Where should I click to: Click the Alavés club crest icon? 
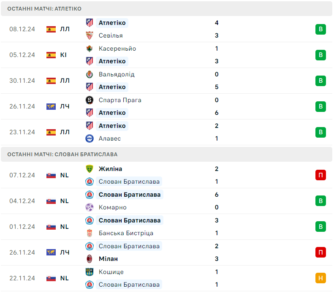(x=90, y=138)
